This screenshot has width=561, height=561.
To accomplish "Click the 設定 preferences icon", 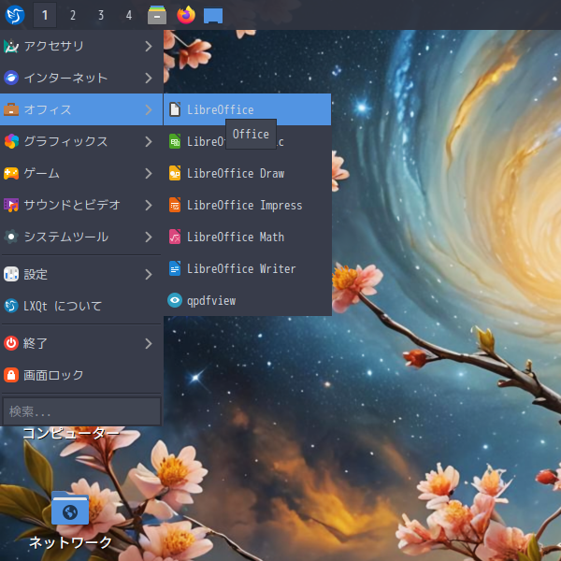I will tap(11, 274).
